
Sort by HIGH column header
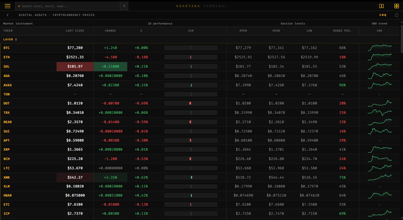click(x=276, y=31)
